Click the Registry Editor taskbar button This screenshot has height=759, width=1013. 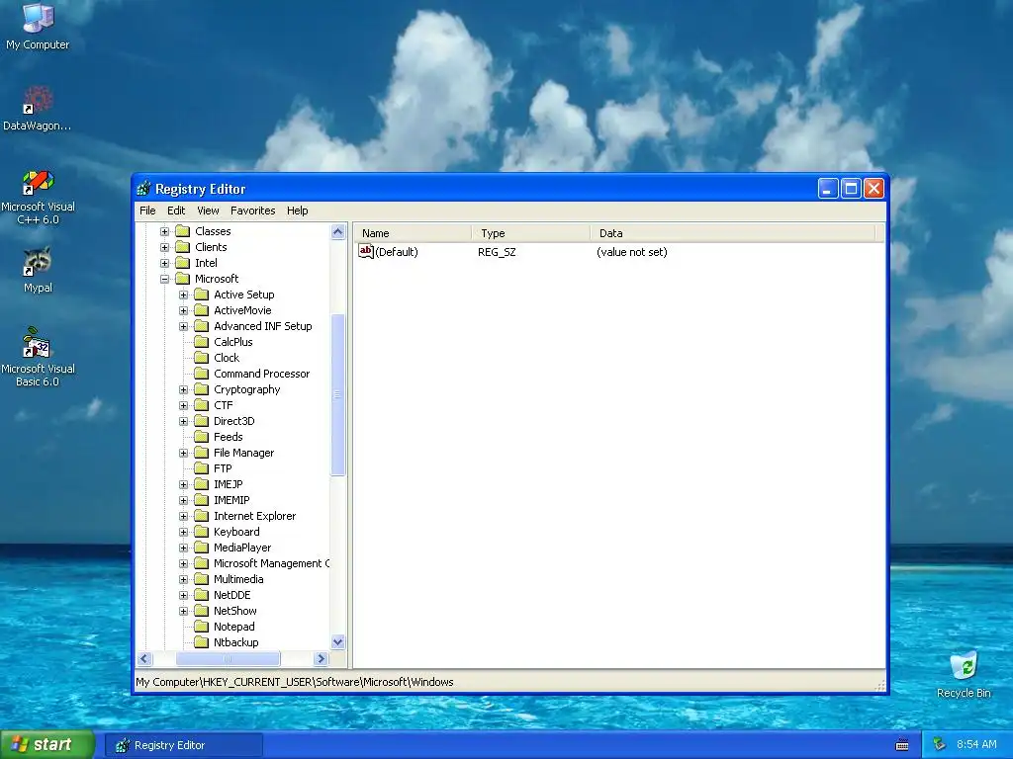pyautogui.click(x=184, y=745)
